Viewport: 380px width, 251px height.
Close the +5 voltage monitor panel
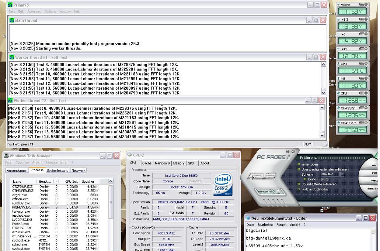(x=366, y=34)
